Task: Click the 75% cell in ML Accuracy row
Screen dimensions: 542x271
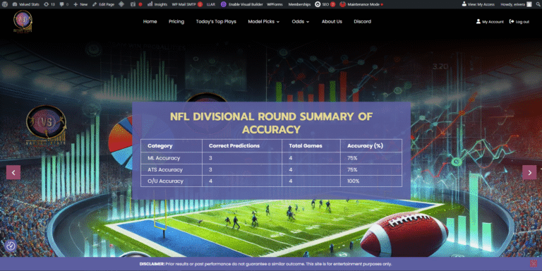Action: (352, 158)
